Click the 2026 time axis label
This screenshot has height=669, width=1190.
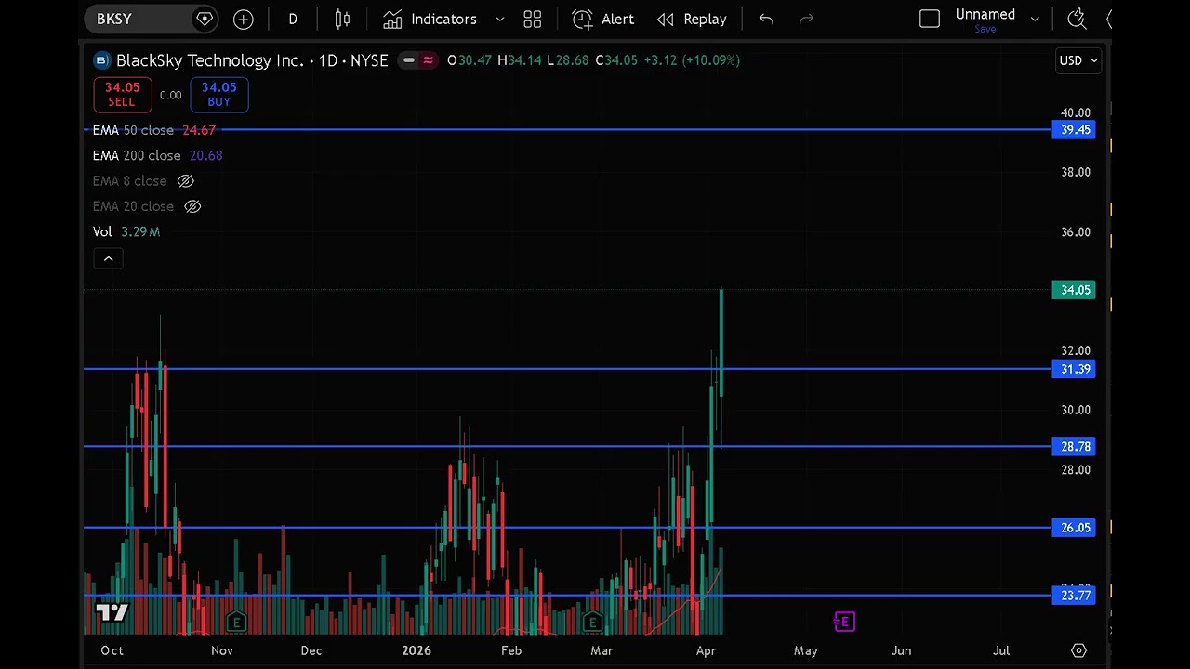pyautogui.click(x=416, y=650)
